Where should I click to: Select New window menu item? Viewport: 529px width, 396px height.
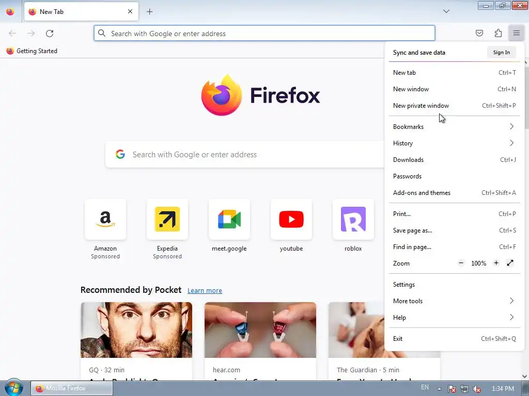tap(455, 89)
